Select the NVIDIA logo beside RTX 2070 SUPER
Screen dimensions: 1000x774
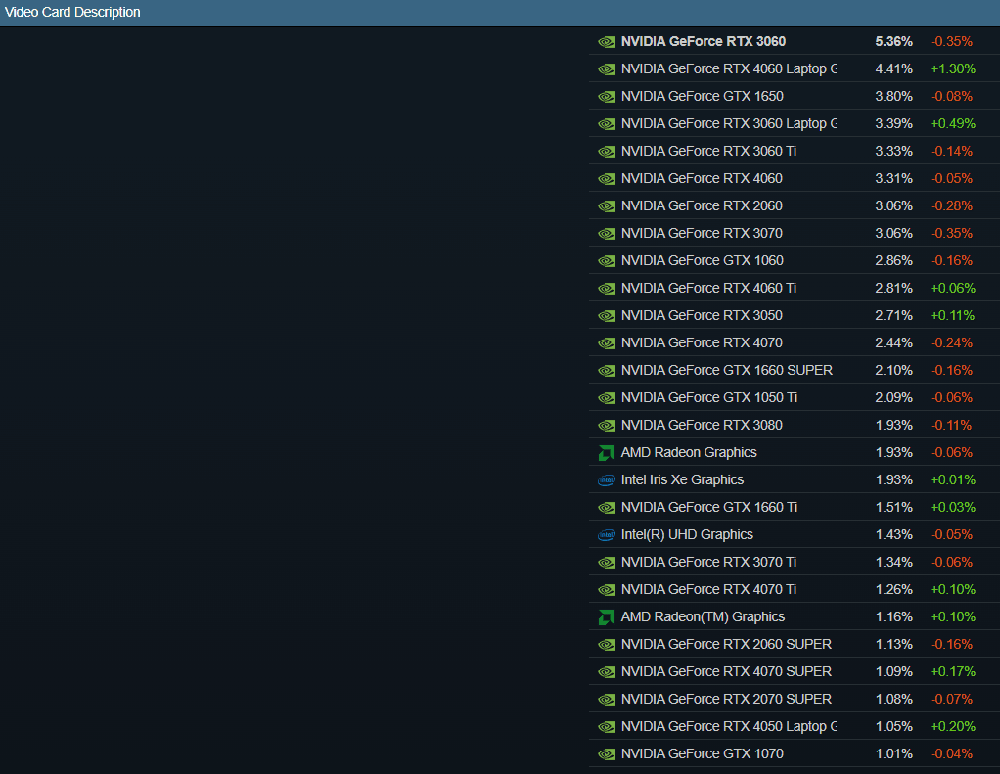point(607,700)
